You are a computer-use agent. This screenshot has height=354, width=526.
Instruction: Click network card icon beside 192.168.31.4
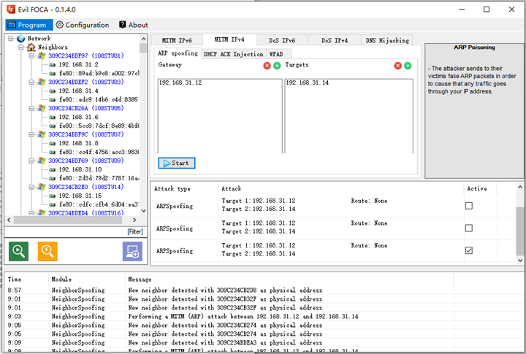tap(53, 91)
